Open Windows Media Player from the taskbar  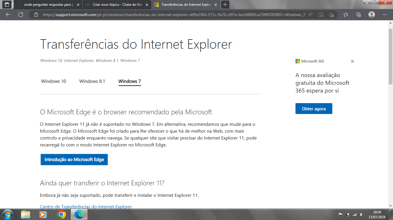(43, 214)
